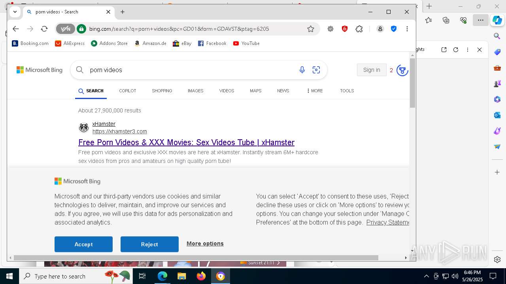Go back to previous page
Viewport: 506px width, 284px height.
15,29
